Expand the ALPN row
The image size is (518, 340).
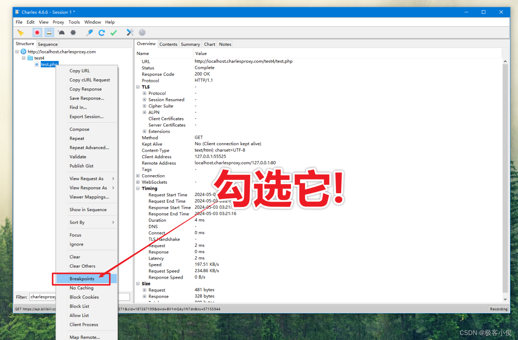click(144, 112)
